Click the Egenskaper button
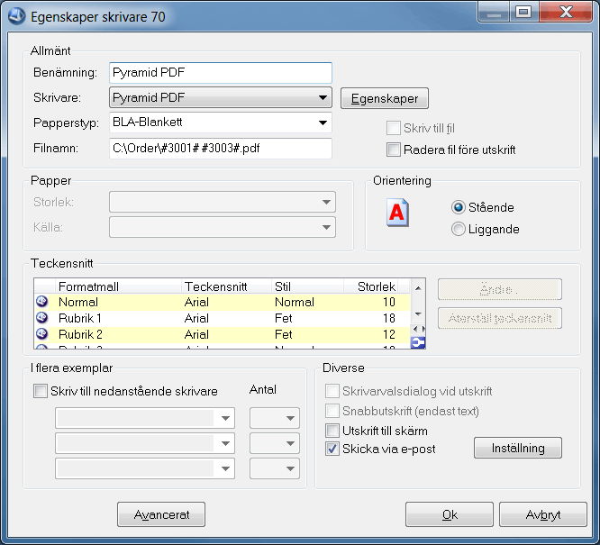Viewport: 600px width, 545px height. point(384,98)
